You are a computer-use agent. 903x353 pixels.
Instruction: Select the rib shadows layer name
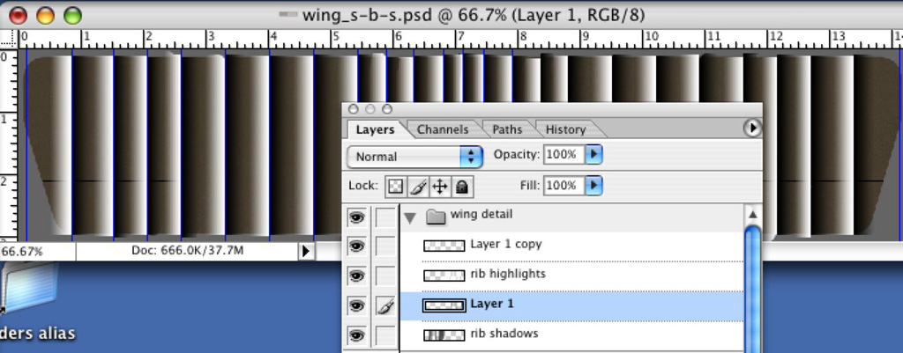coord(504,334)
